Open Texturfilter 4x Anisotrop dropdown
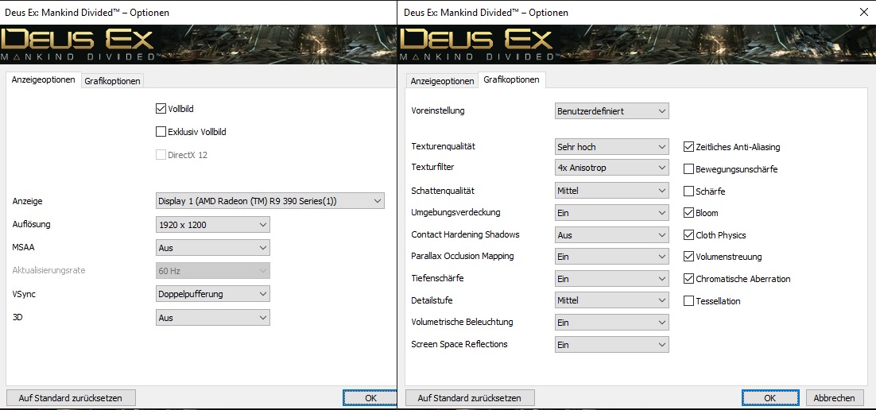Viewport: 876px width, 410px height. (x=611, y=168)
